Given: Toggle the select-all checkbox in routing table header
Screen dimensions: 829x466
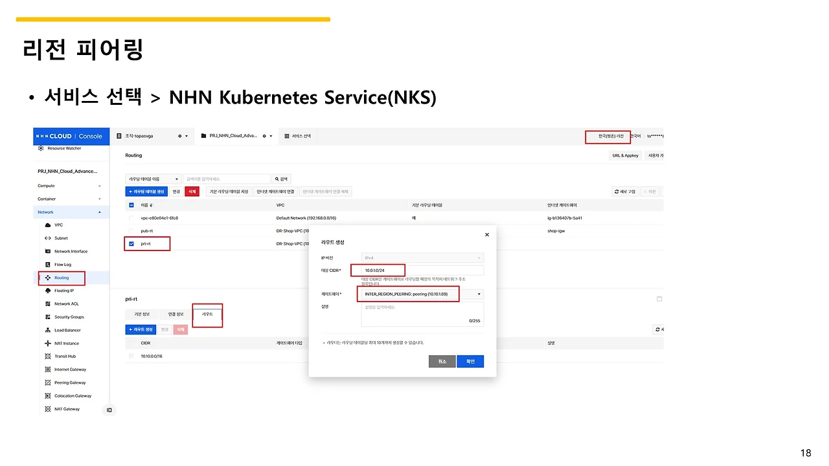Looking at the screenshot, I should pyautogui.click(x=131, y=205).
